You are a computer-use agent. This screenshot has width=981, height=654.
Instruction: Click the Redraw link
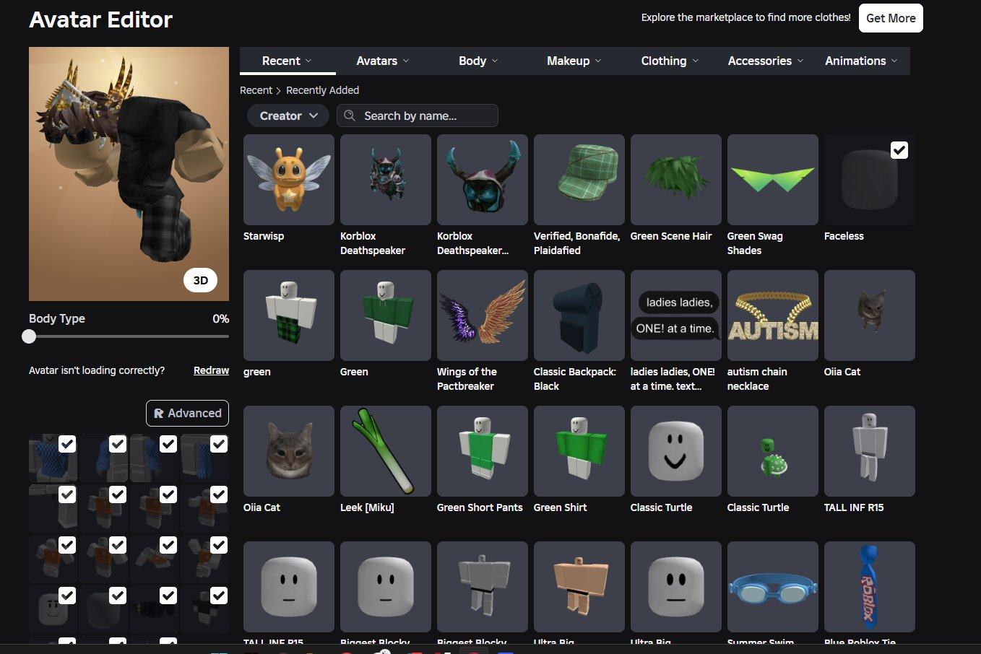coord(211,370)
